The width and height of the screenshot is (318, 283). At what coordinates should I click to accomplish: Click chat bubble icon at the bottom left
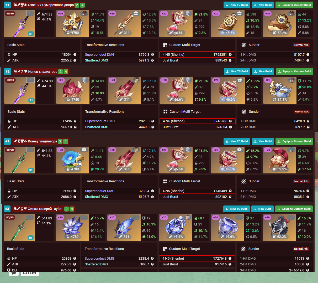pos(14,273)
